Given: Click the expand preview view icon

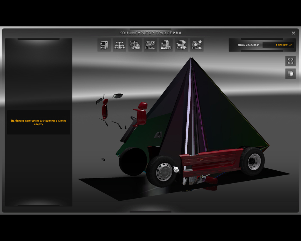Looking at the screenshot, I should (290, 61).
